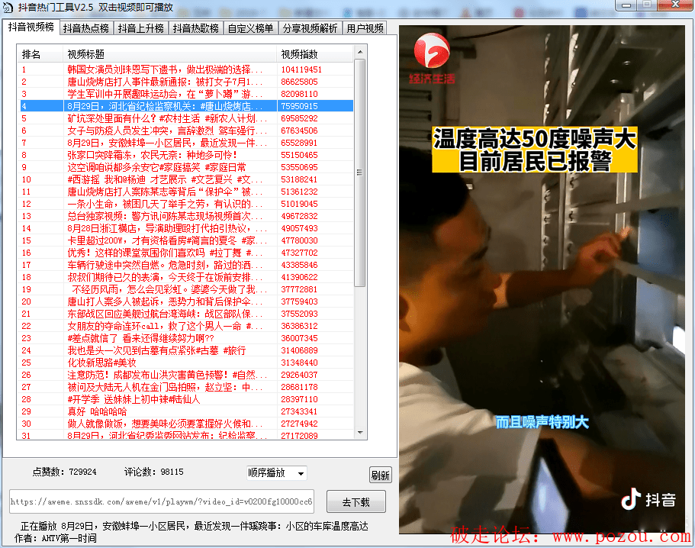Select row 25 化妆新思路#美妆
This screenshot has width=695, height=548.
(x=187, y=363)
